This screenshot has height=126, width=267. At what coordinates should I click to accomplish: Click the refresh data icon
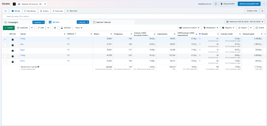(x=216, y=4)
